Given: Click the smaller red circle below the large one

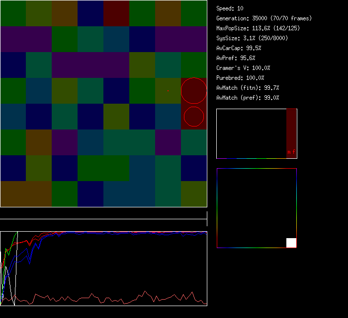Looking at the screenshot, I should [x=194, y=117].
